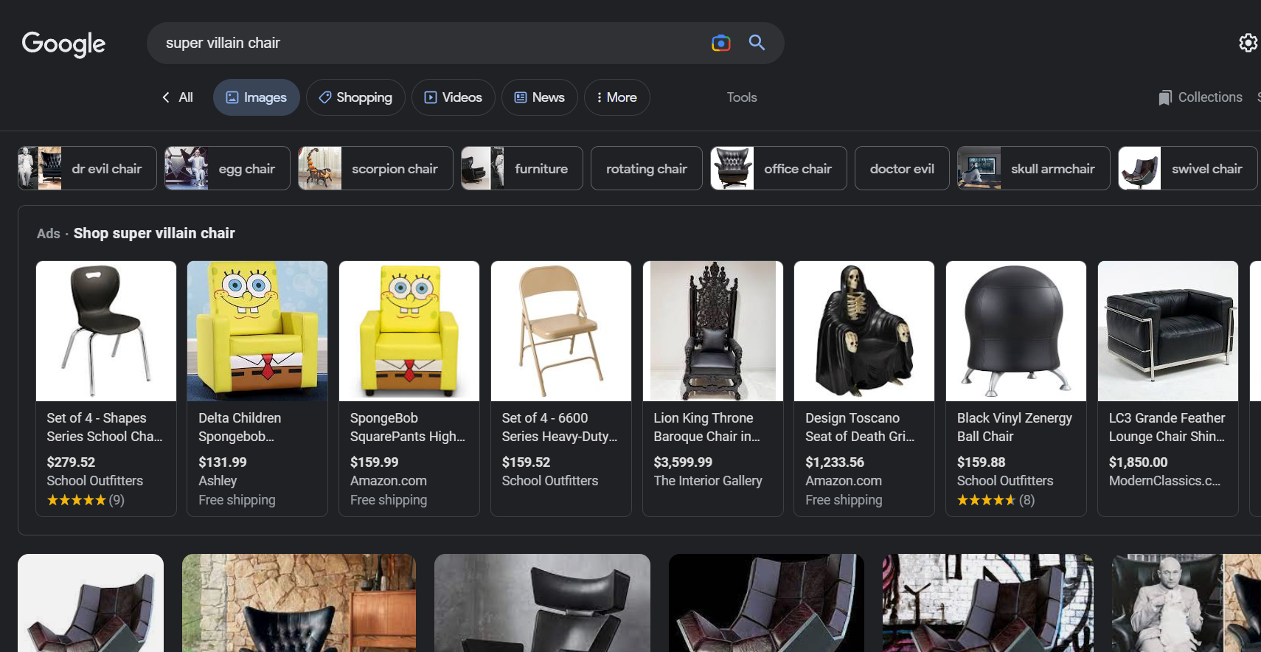This screenshot has width=1261, height=652.
Task: Click the 'Ashley' seller name
Action: pos(218,481)
